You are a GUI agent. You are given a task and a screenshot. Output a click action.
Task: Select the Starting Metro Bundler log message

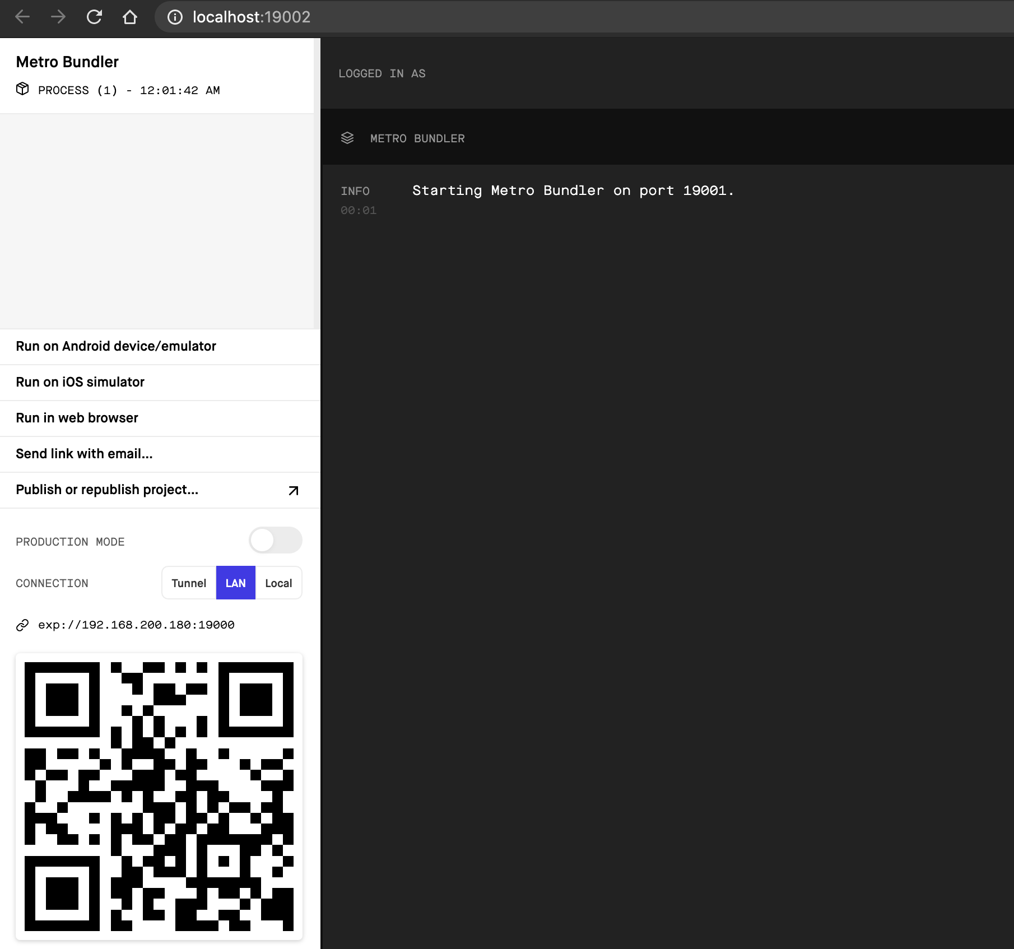click(x=573, y=190)
